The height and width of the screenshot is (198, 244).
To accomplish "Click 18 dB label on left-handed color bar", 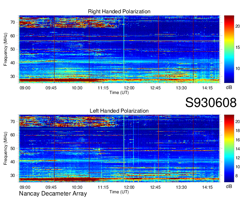I will [x=238, y=131].
